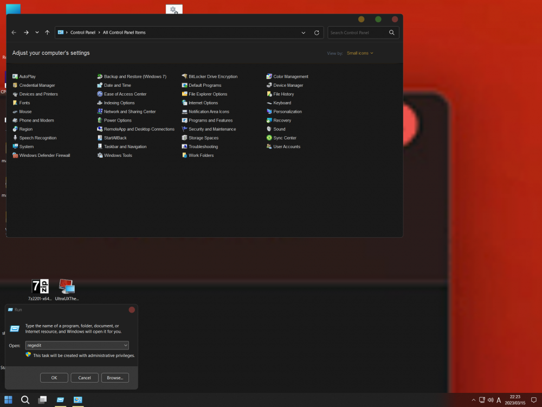Open the Keyboard link
Image resolution: width=542 pixels, height=407 pixels.
click(282, 103)
